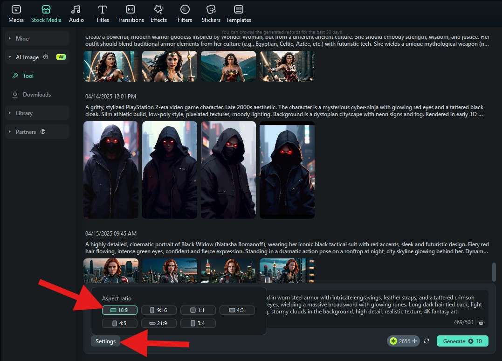Select the 4:3 aspect ratio
502x361 pixels.
click(x=237, y=310)
